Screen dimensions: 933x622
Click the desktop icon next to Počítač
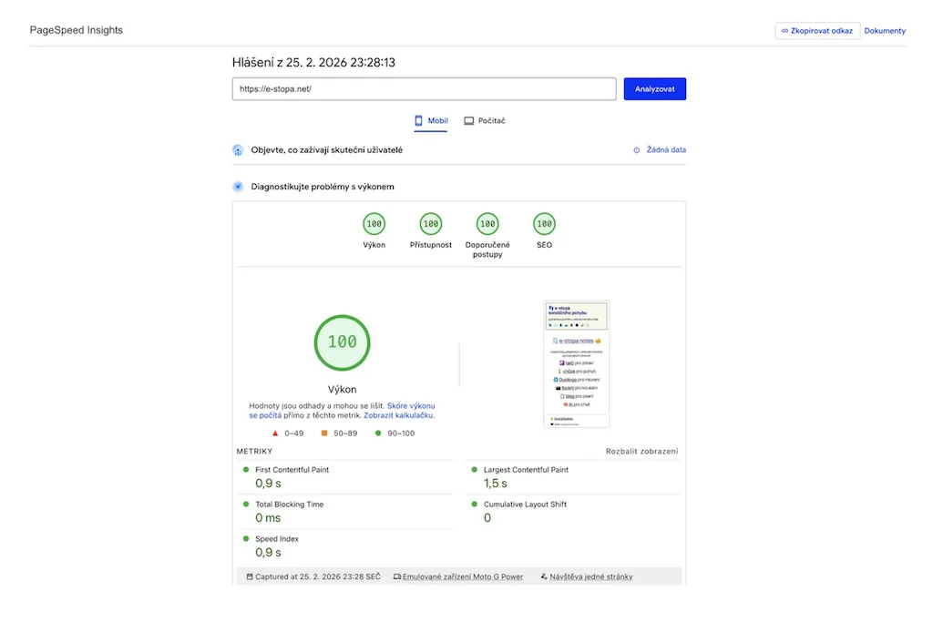(x=468, y=119)
